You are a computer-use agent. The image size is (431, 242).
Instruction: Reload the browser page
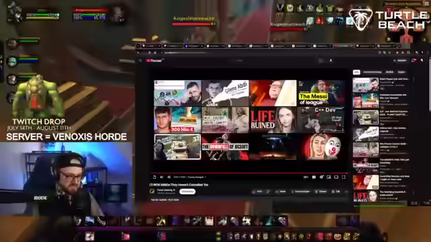point(150,52)
